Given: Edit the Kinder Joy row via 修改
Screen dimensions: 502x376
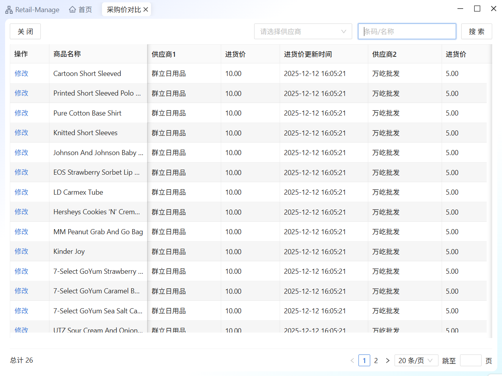Looking at the screenshot, I should [x=22, y=251].
